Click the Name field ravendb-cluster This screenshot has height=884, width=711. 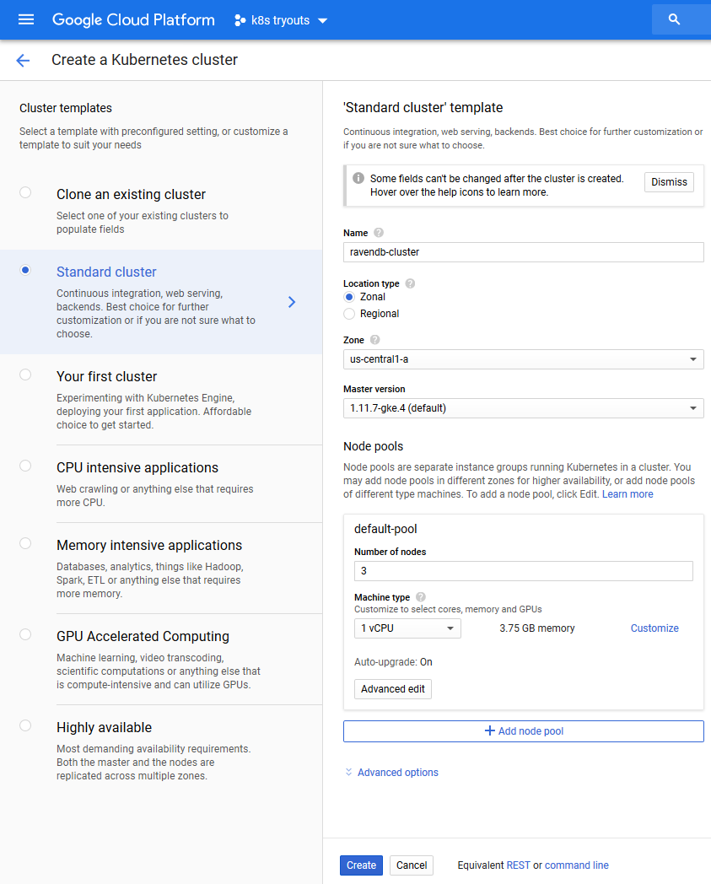pos(523,252)
